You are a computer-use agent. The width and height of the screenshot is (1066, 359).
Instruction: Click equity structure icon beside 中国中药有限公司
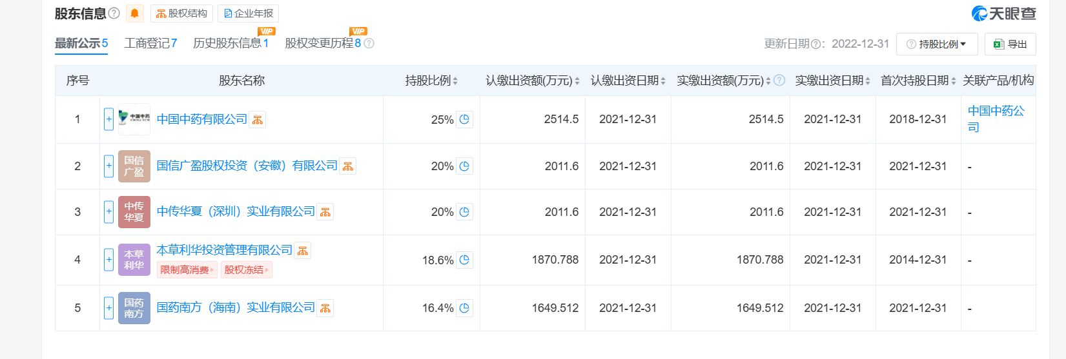click(258, 120)
